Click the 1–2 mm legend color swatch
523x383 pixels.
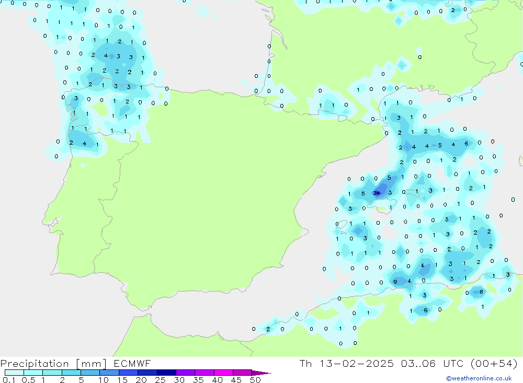(52, 373)
